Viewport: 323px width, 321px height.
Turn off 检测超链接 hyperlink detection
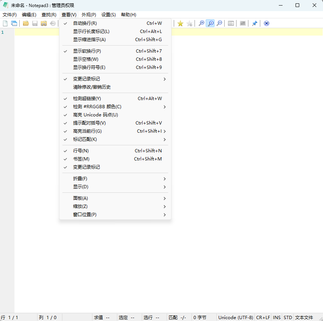pyautogui.click(x=86, y=98)
